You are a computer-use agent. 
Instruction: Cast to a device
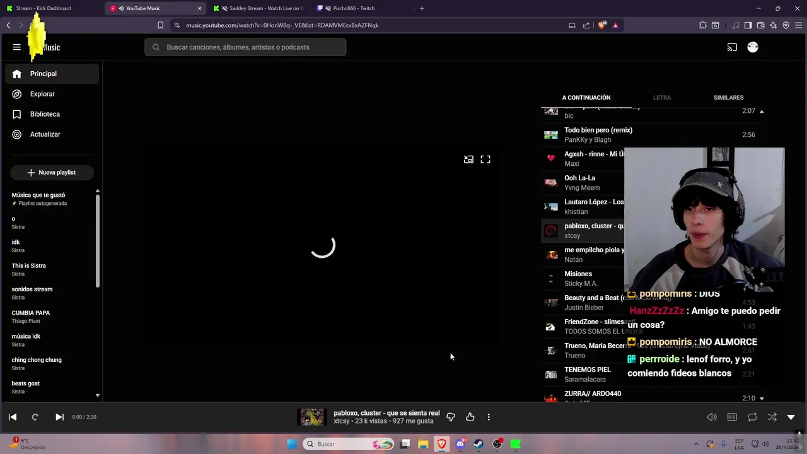point(732,47)
